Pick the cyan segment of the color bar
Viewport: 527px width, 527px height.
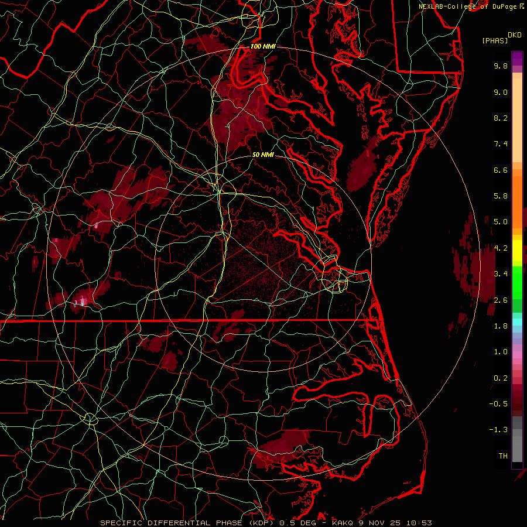click(x=517, y=322)
